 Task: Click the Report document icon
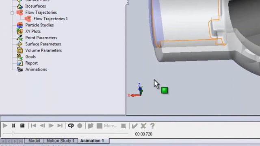(x=20, y=63)
